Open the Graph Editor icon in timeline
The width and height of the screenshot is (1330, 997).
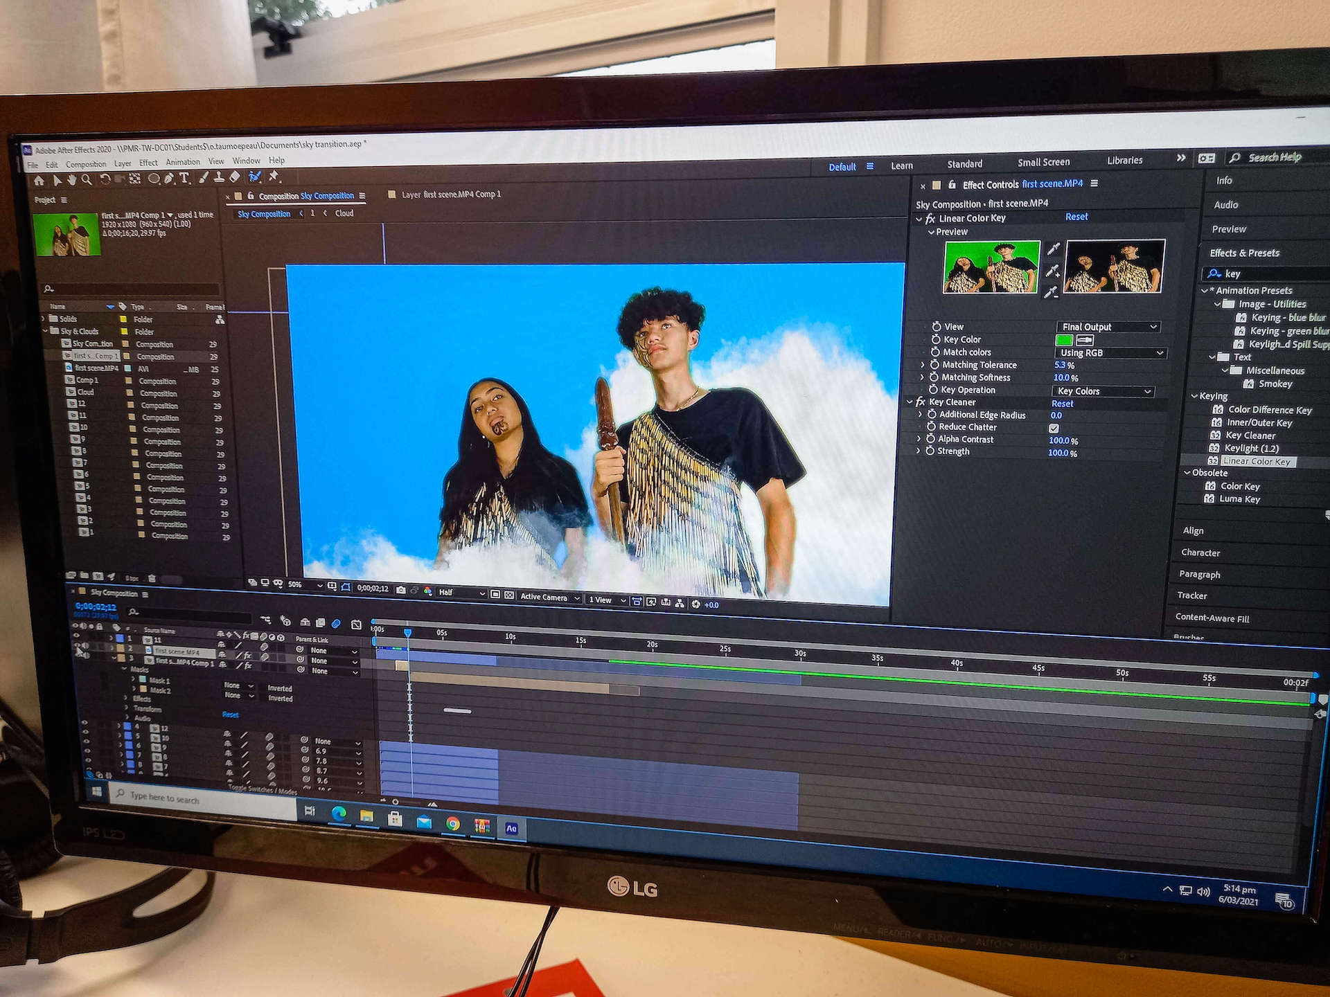(x=356, y=625)
